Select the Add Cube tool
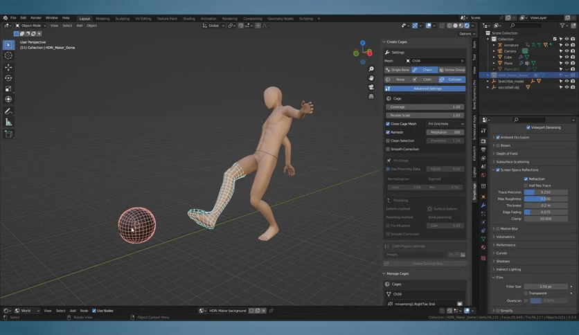 (8, 134)
